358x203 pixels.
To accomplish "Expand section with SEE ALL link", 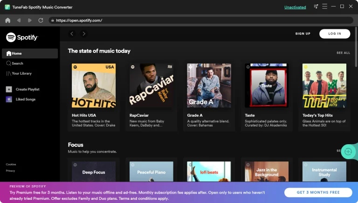I will (x=343, y=53).
